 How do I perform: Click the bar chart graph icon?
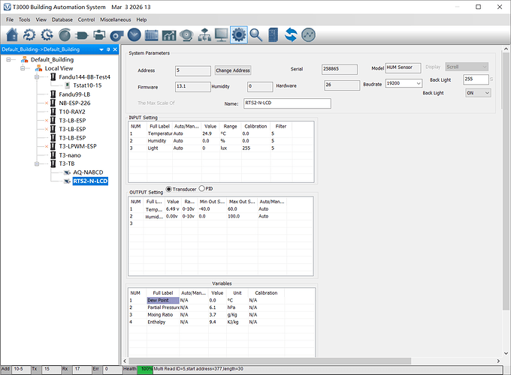tap(169, 34)
